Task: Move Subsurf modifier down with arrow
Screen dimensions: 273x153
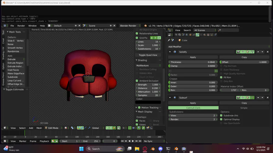Action: pos(262,98)
